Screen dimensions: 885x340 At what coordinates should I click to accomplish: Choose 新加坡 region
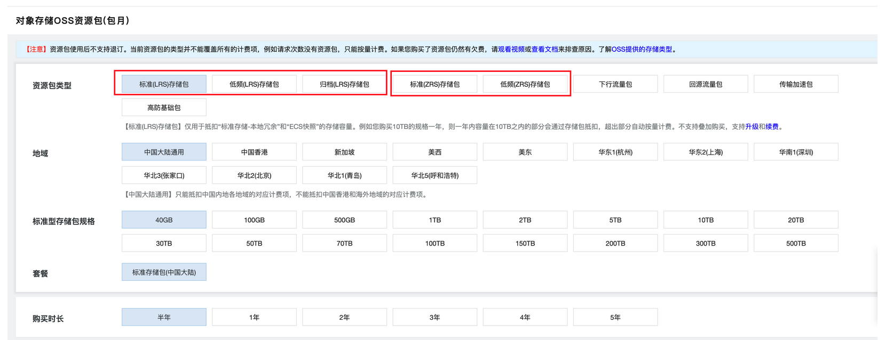[344, 152]
